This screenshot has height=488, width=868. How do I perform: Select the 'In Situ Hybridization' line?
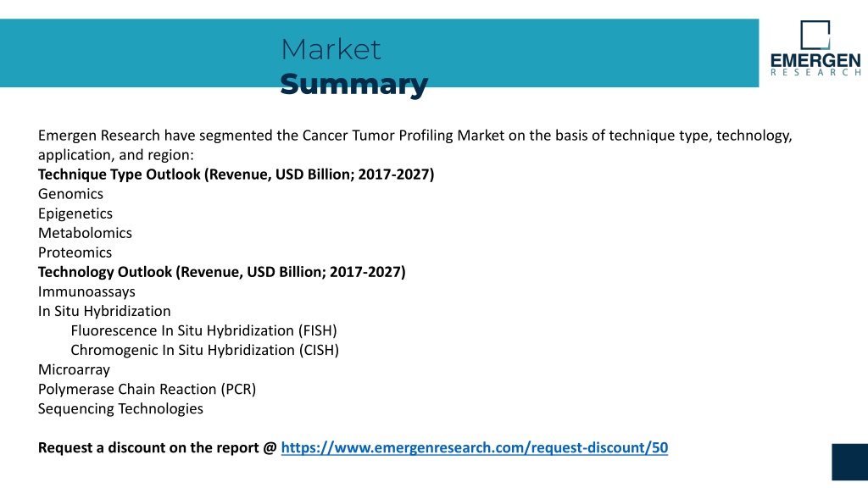[104, 311]
